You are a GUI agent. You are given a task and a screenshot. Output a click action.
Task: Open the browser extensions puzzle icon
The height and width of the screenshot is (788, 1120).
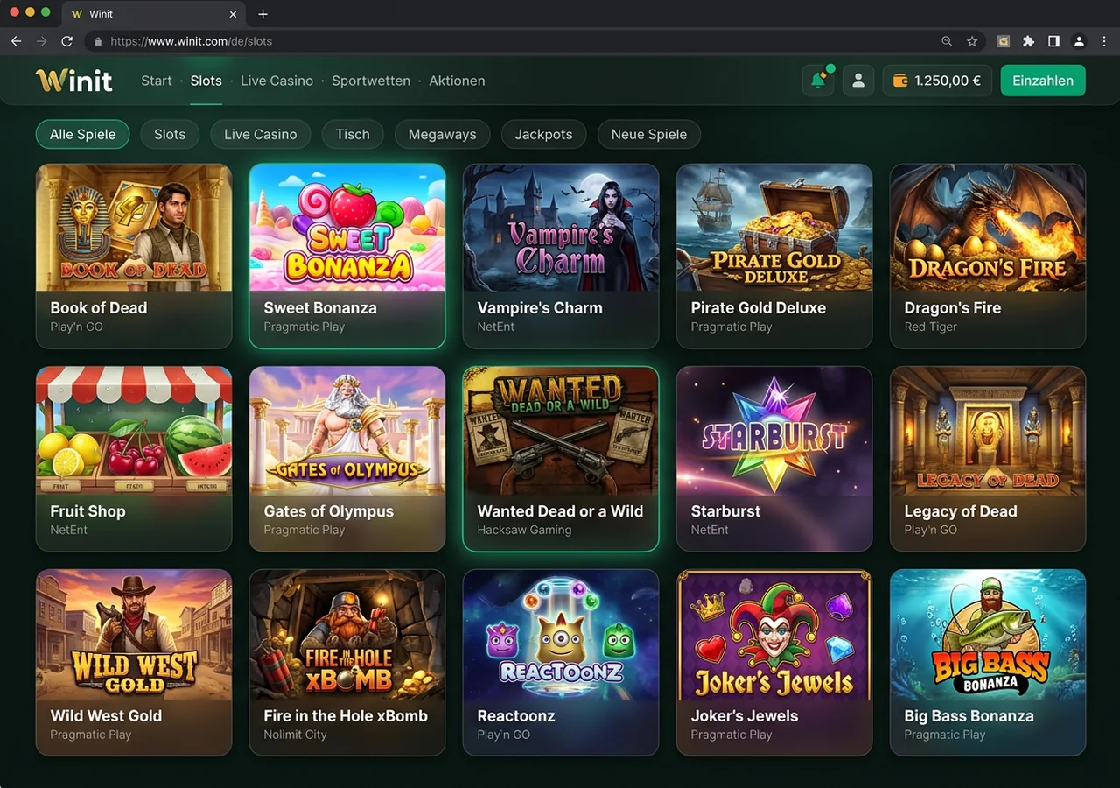1028,41
